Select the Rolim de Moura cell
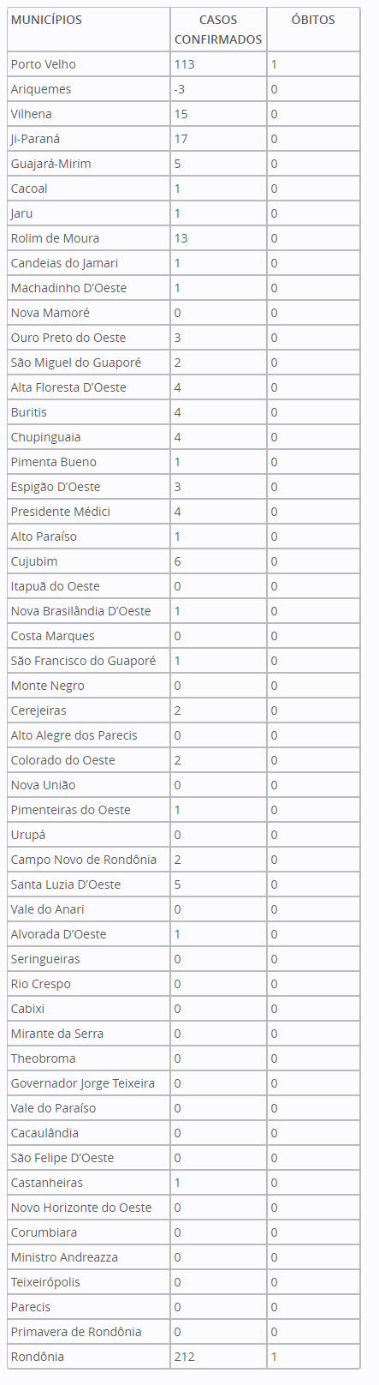The image size is (379, 1385). pyautogui.click(x=89, y=238)
